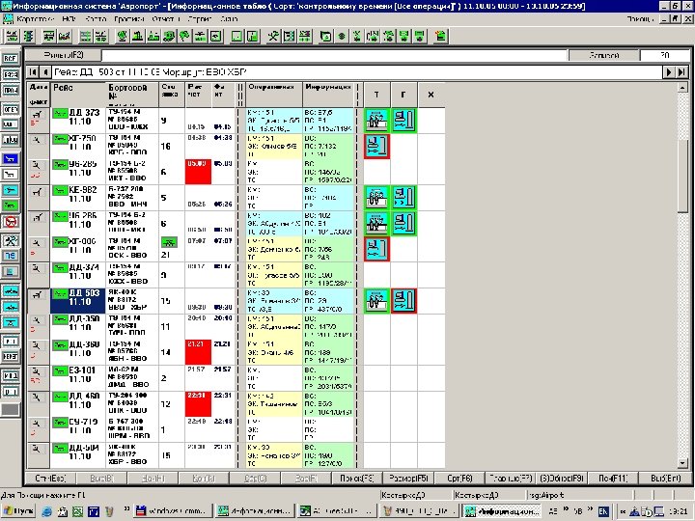Click green status icon beside ЕЗ-101
This screenshot has width=695, height=521.
(x=60, y=370)
